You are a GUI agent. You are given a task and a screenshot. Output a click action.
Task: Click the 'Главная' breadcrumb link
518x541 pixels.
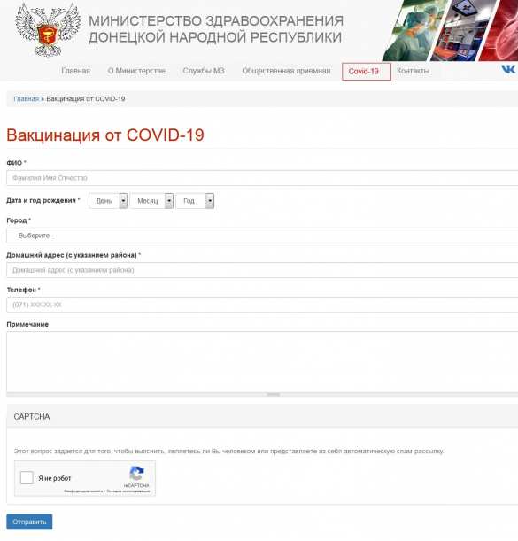[27, 98]
